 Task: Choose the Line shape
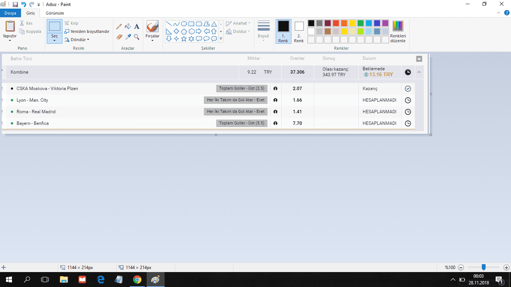(169, 24)
